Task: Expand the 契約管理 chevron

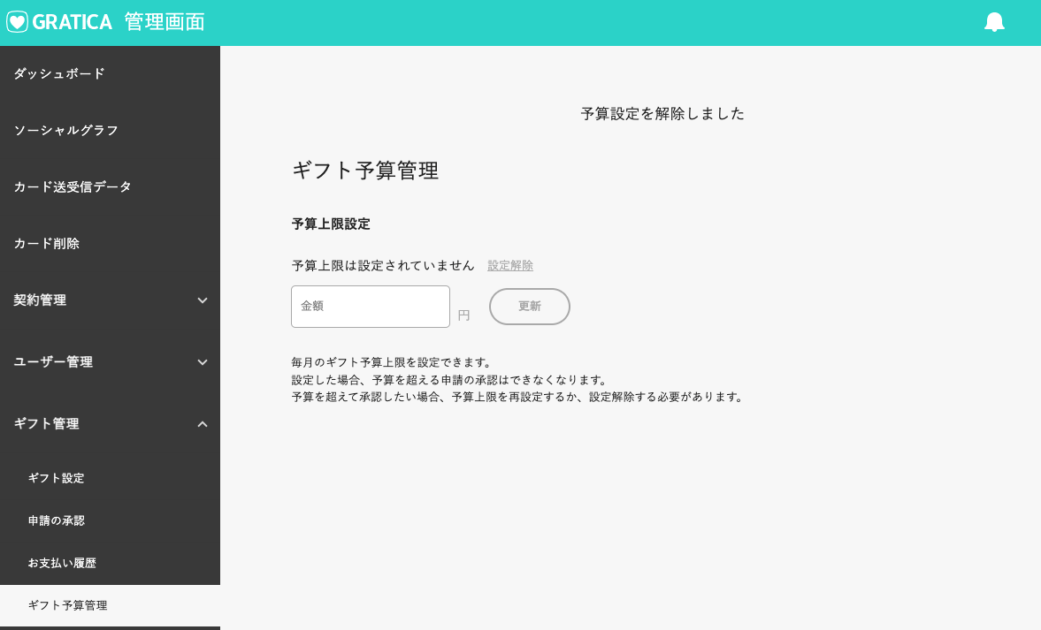Action: [203, 300]
